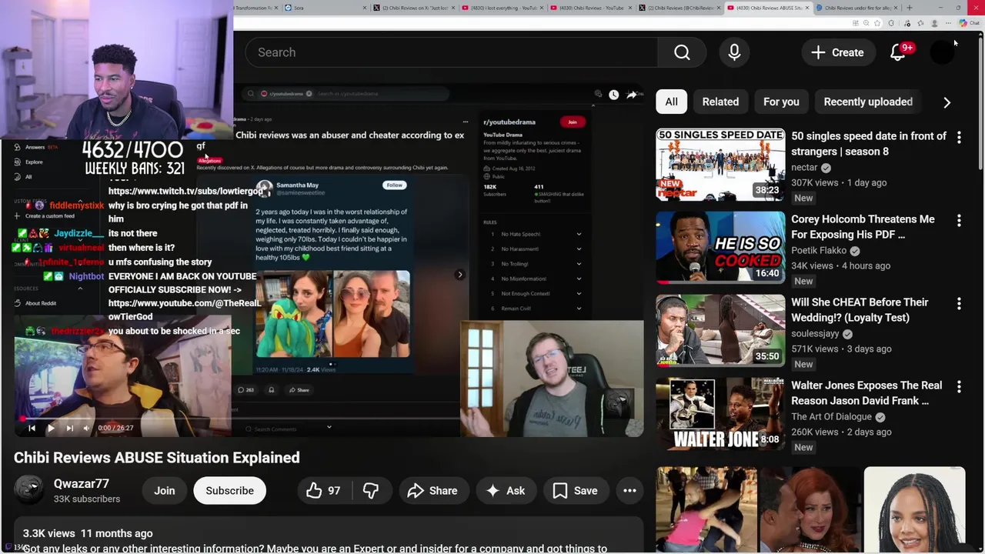Viewport: 985px width, 554px height.
Task: Open options for the Will She CHEAT video
Action: pos(959,304)
